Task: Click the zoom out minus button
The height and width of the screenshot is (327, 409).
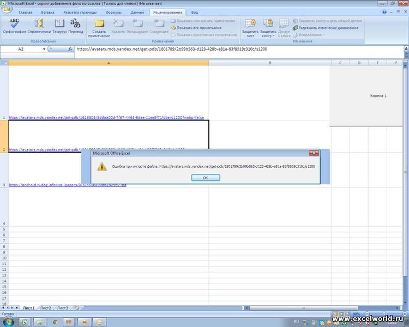Action: click(x=367, y=314)
